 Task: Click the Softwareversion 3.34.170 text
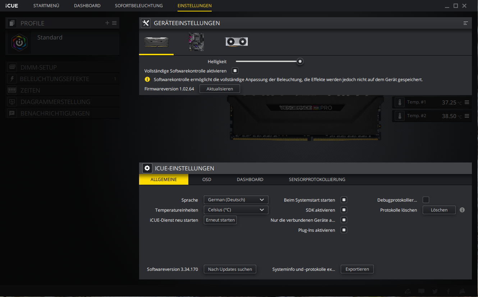click(173, 269)
